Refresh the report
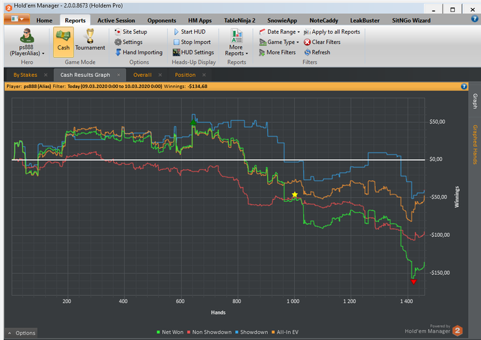 click(317, 52)
